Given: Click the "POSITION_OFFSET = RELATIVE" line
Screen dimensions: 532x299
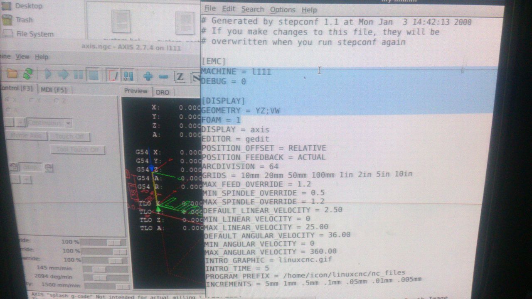Looking at the screenshot, I should tap(264, 148).
